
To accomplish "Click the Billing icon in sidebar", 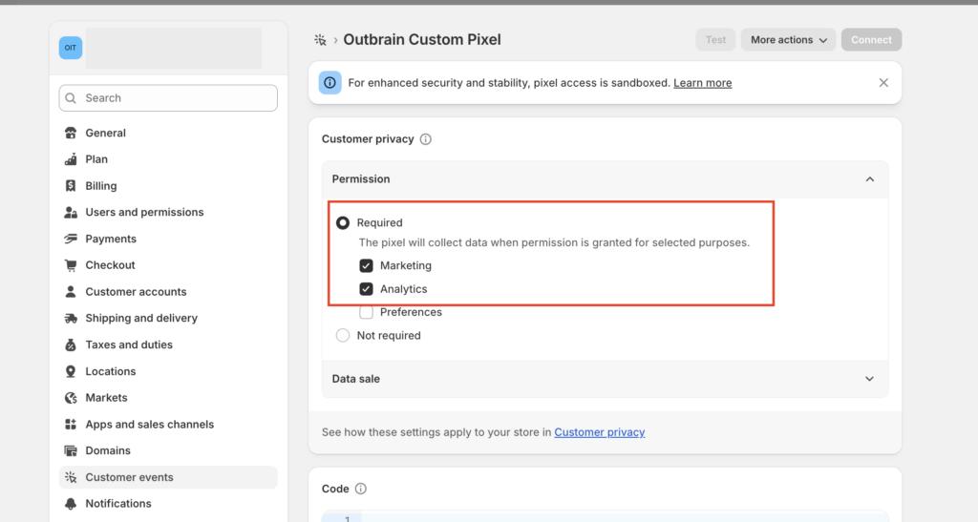I will [71, 186].
